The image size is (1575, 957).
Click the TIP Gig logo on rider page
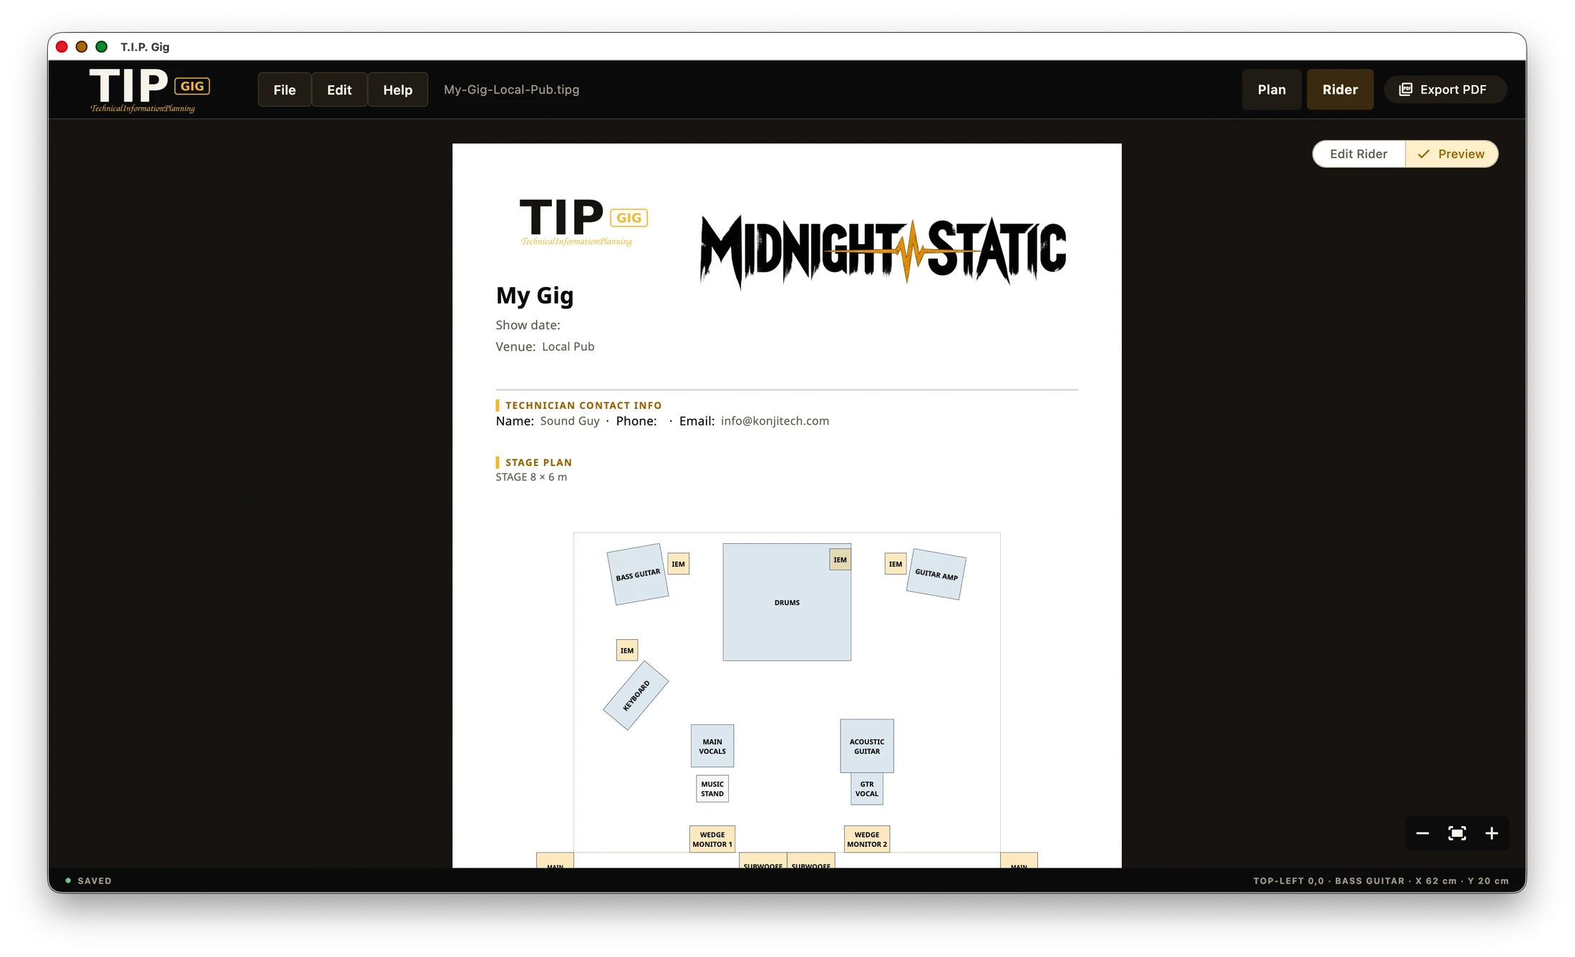583,222
